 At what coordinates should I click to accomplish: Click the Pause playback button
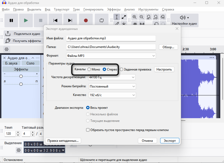(11, 20)
